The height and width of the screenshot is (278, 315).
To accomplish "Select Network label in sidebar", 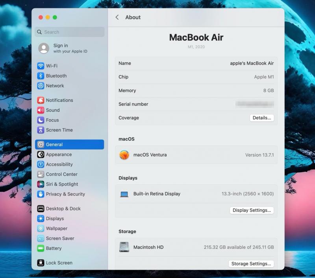I will [x=55, y=86].
